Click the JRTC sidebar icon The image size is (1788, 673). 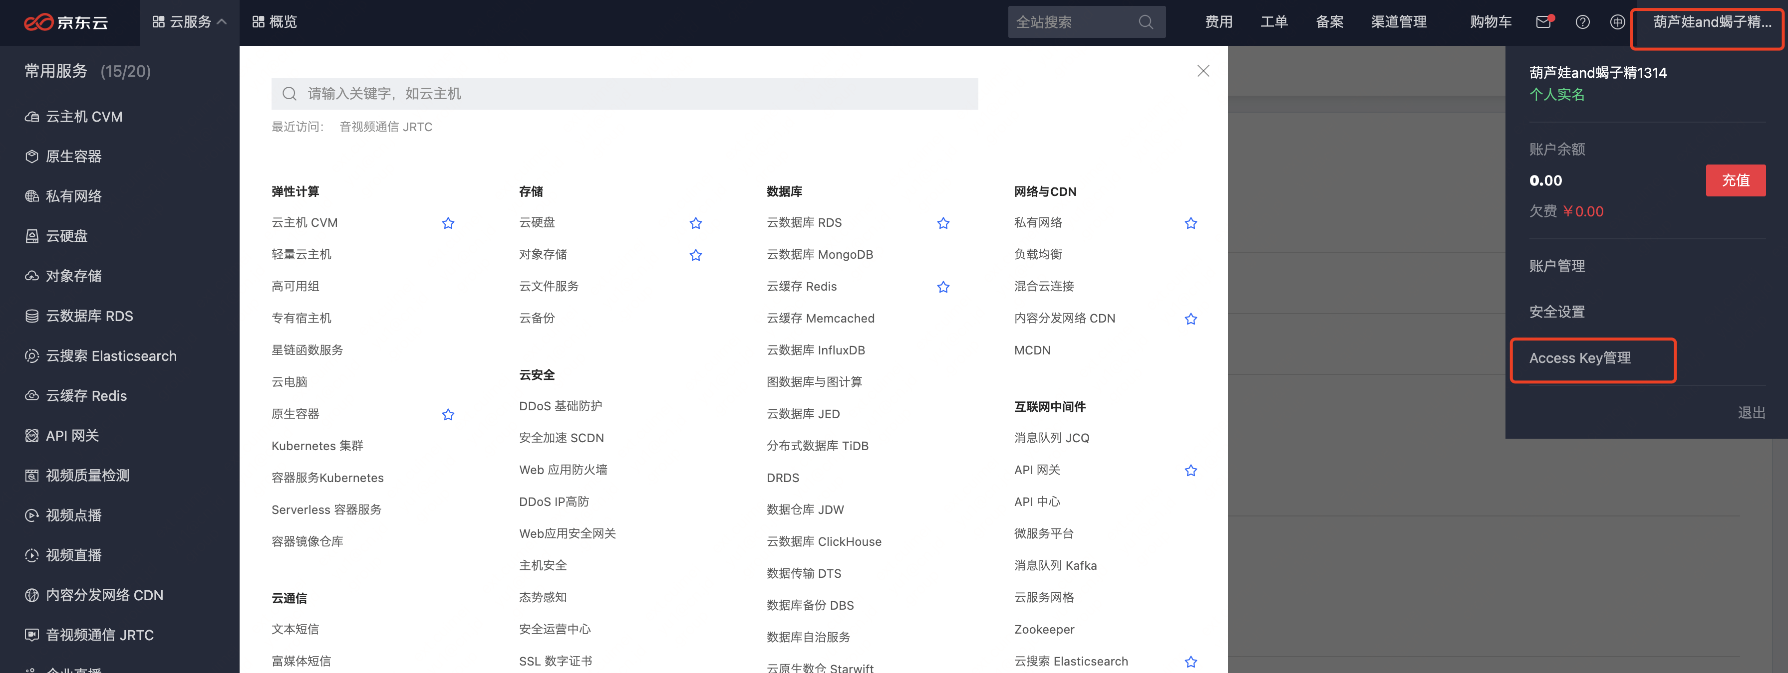point(31,635)
